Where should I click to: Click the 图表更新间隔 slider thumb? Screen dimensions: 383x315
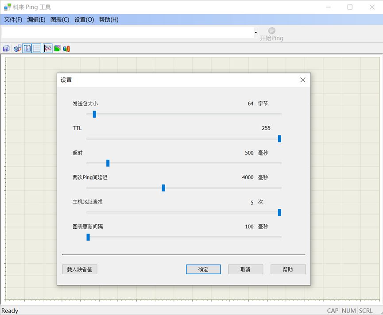88,237
